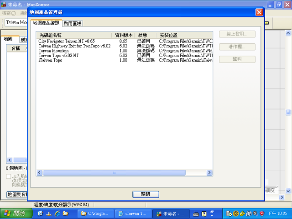The height and width of the screenshot is (219, 292).
Task: Select Taiwan Topo v6.02 NT row
Action: pos(125,56)
